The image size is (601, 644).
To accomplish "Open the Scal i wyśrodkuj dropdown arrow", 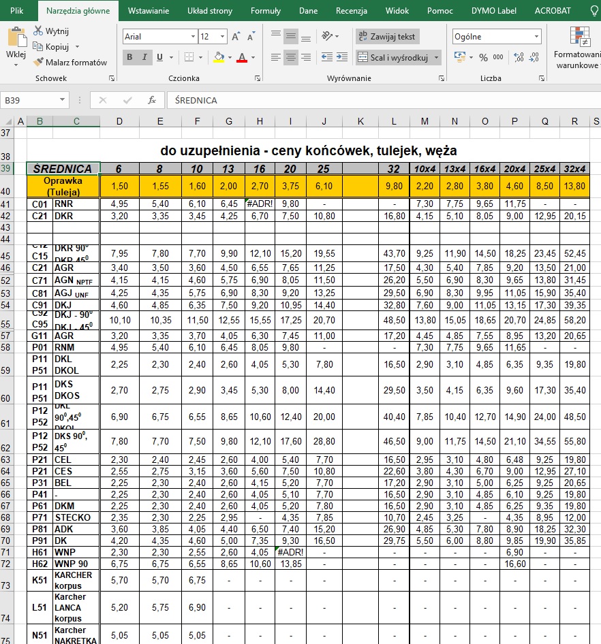I will pos(436,57).
